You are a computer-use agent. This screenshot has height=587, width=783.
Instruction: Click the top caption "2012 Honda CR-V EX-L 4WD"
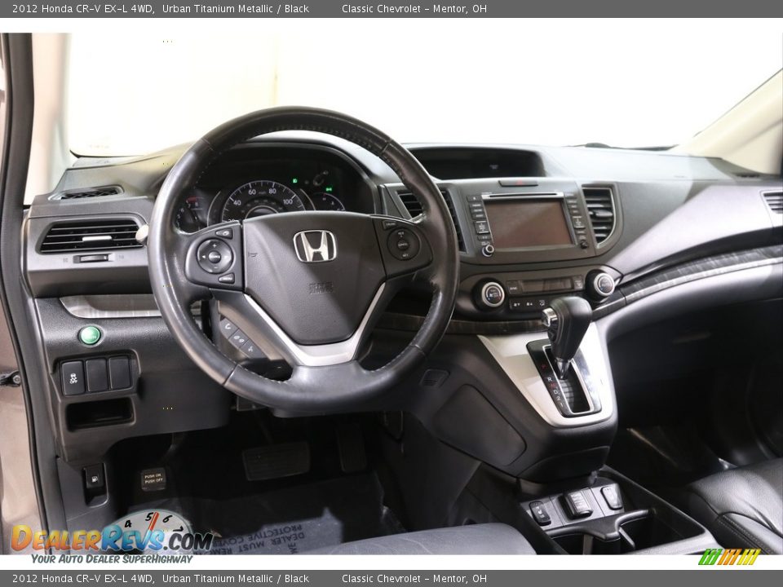click(83, 8)
